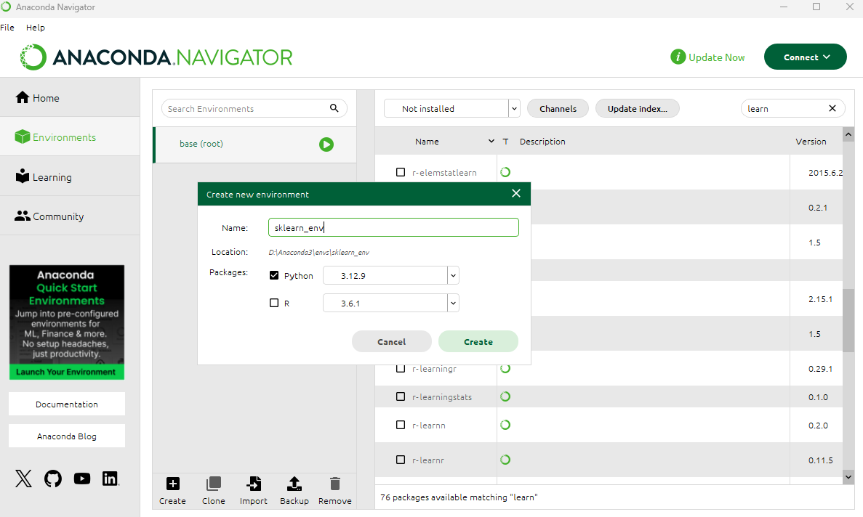
Task: Switch to the Home tab label
Action: [46, 98]
